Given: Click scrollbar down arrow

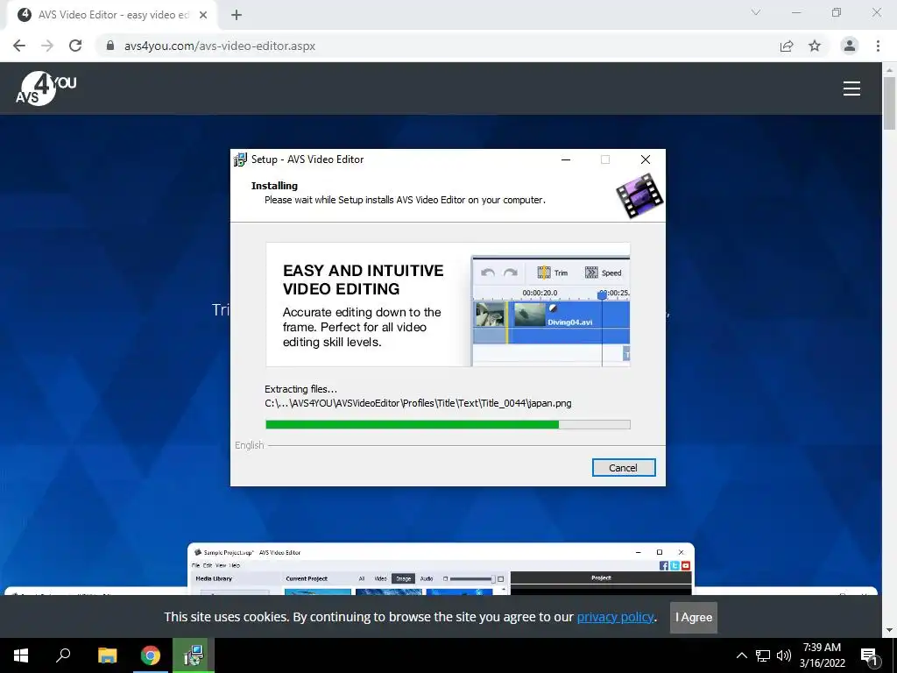Looking at the screenshot, I should pos(889,631).
